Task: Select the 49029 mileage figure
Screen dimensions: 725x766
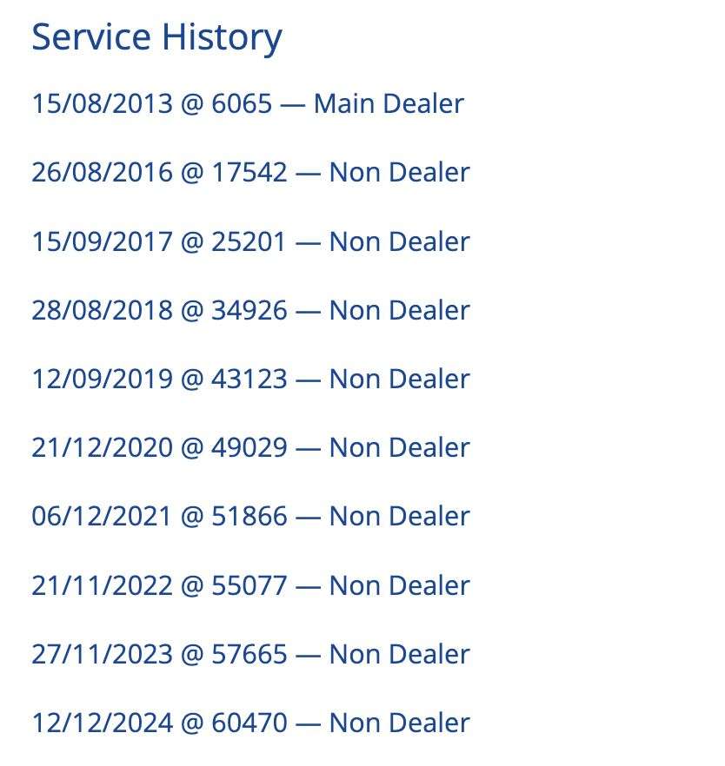Action: (x=249, y=447)
